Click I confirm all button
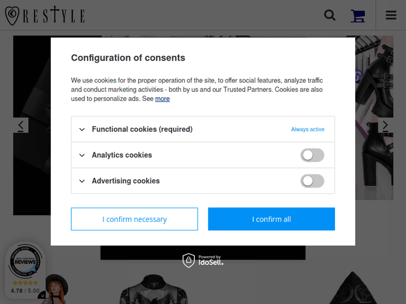 [x=271, y=219]
